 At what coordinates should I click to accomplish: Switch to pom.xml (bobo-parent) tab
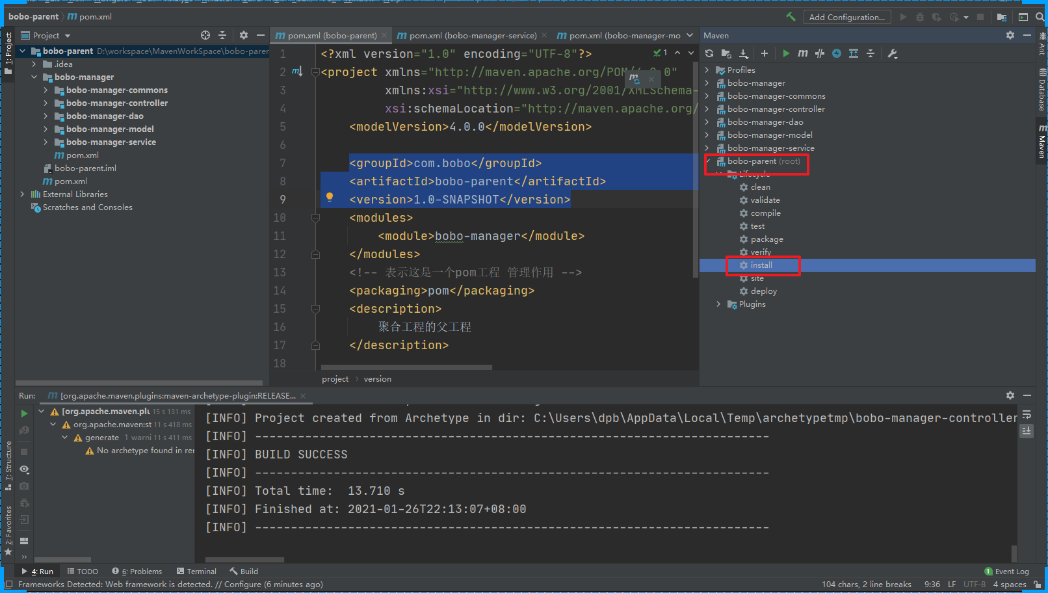[330, 35]
